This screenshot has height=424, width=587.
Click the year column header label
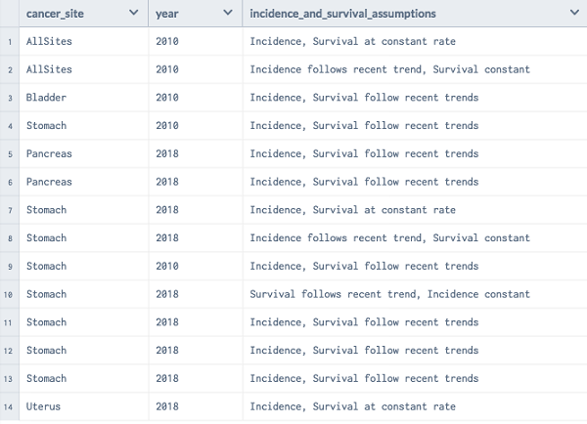[166, 14]
